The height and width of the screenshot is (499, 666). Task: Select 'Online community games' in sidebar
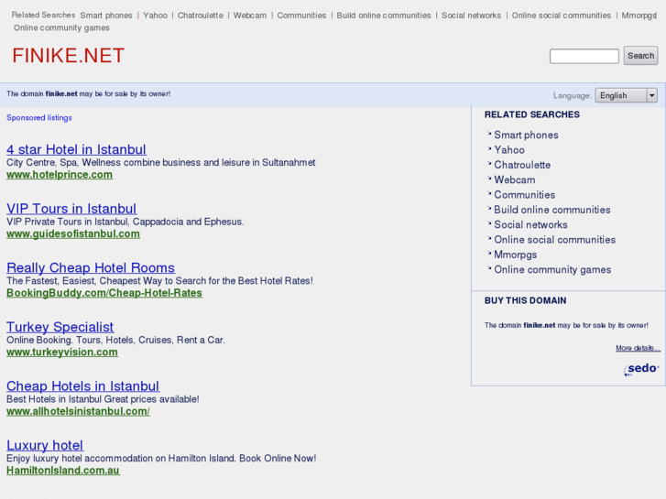point(552,270)
